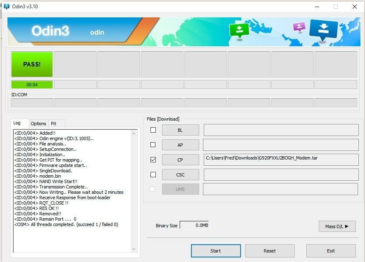Image resolution: width=365 pixels, height=262 pixels.
Task: Click log line 'modem.bin'
Action: (38, 176)
